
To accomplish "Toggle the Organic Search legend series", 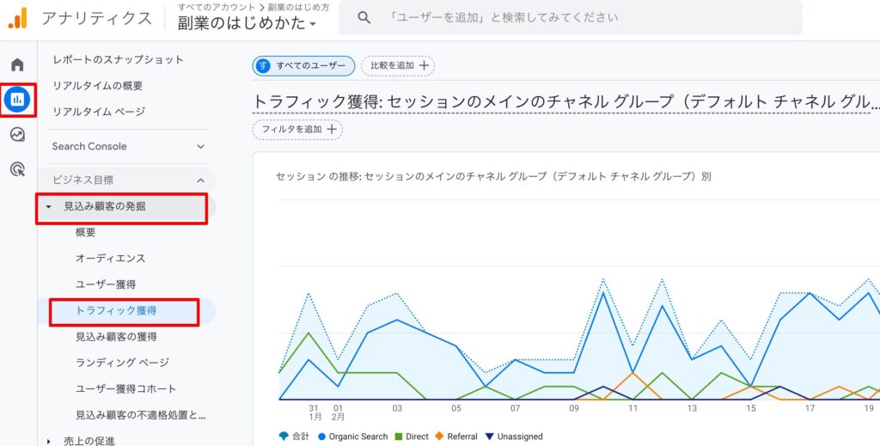I will (x=352, y=437).
